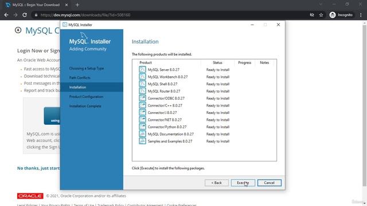Image resolution: width=367 pixels, height=206 pixels.
Task: Click the third-party cookies blocked eye icon
Action: (x=312, y=15)
